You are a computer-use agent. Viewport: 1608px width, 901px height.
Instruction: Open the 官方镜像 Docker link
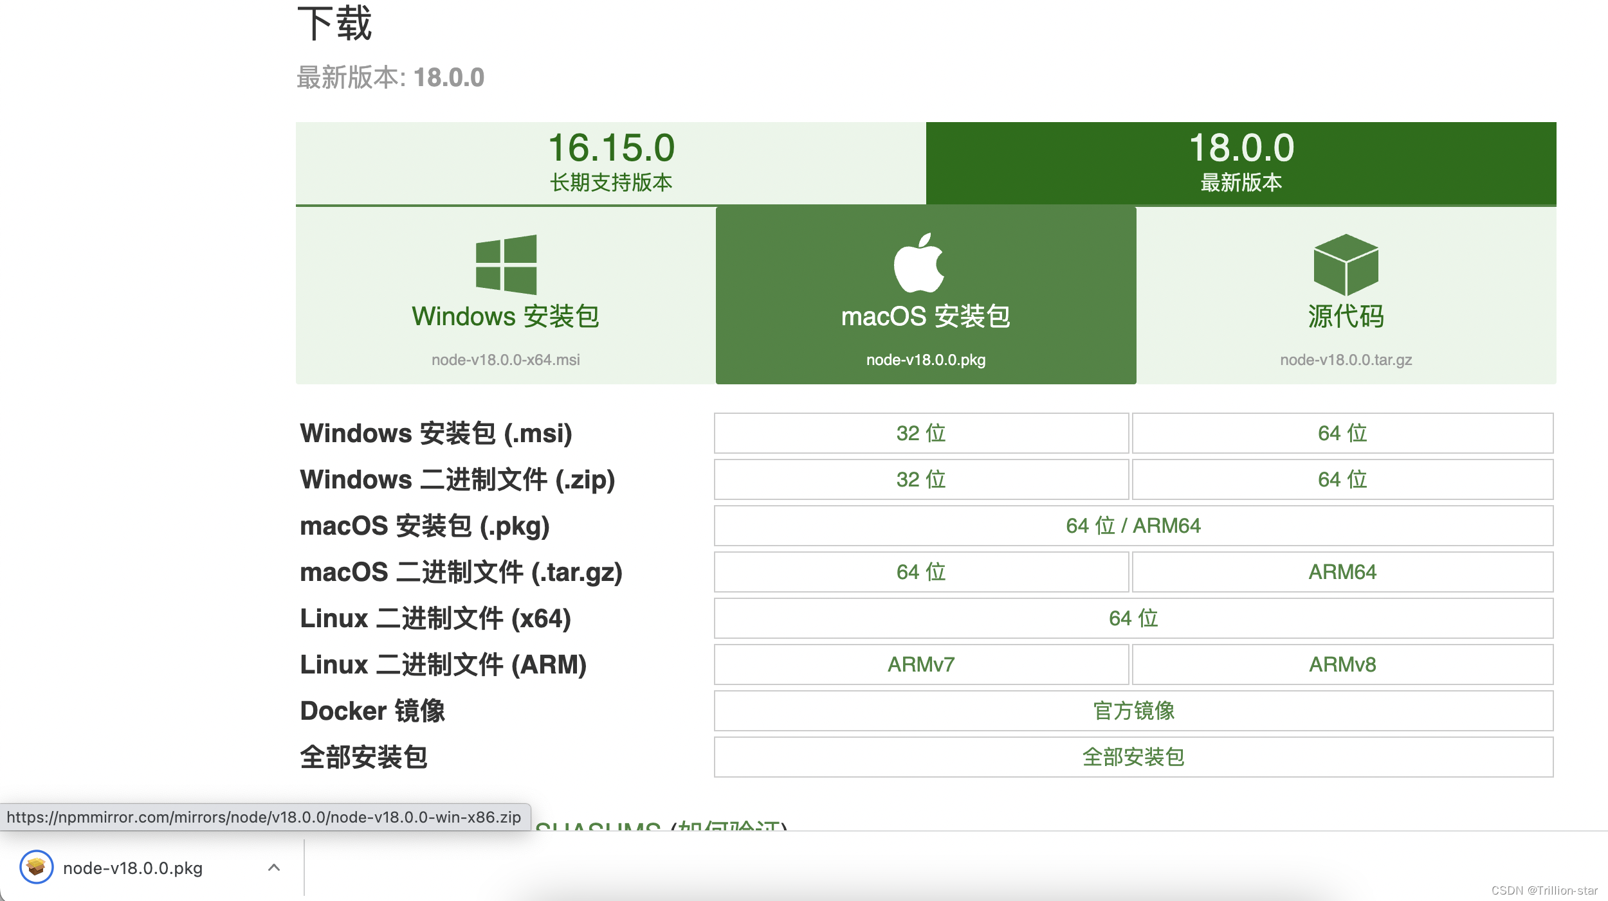pos(1133,711)
